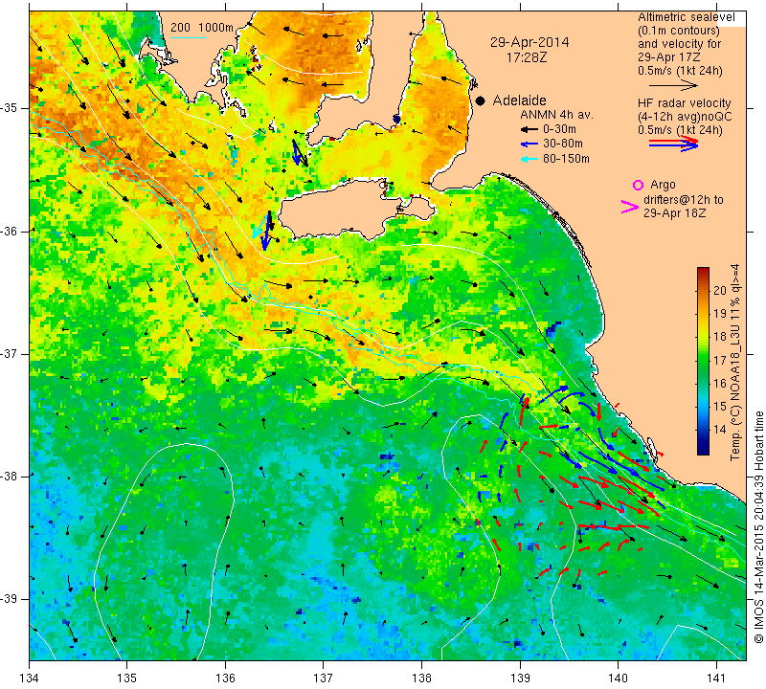766x689 pixels.
Task: Click the -36 latitude axis label
Action: point(9,231)
